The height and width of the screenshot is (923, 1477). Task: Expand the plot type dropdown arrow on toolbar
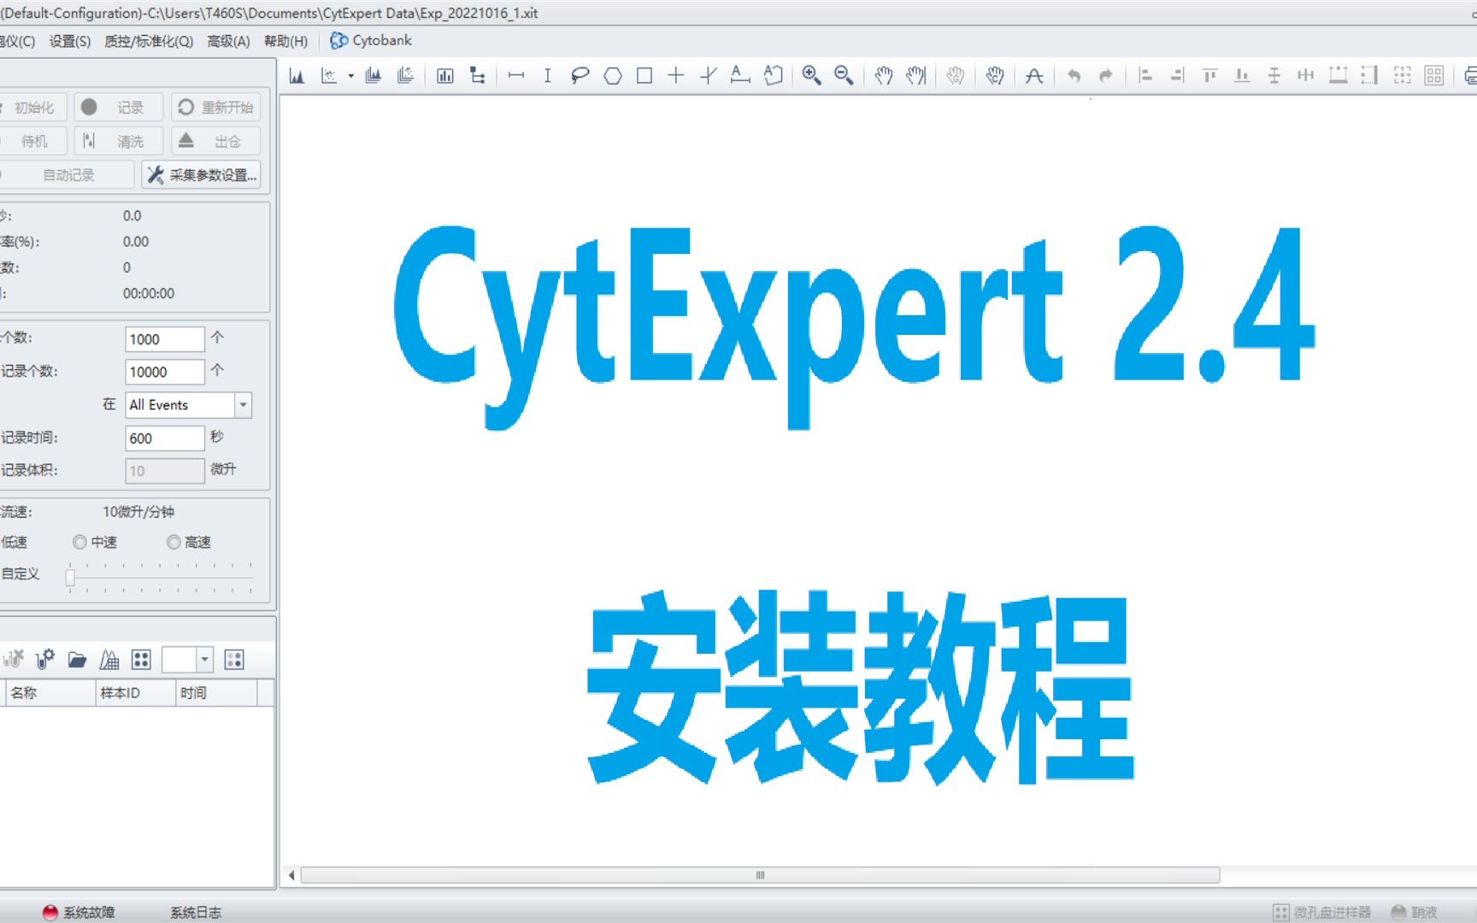click(x=350, y=75)
